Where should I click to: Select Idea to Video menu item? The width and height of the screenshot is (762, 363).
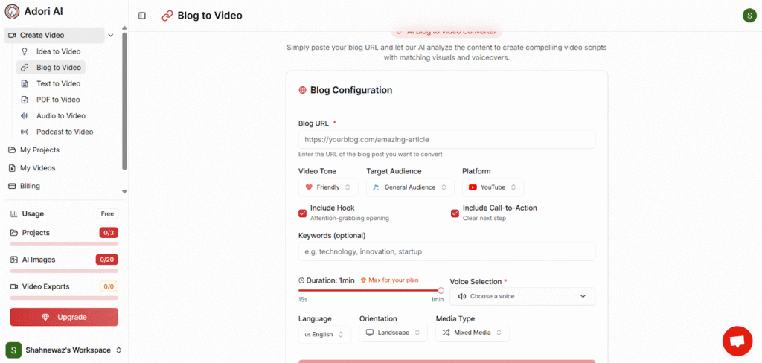(58, 51)
